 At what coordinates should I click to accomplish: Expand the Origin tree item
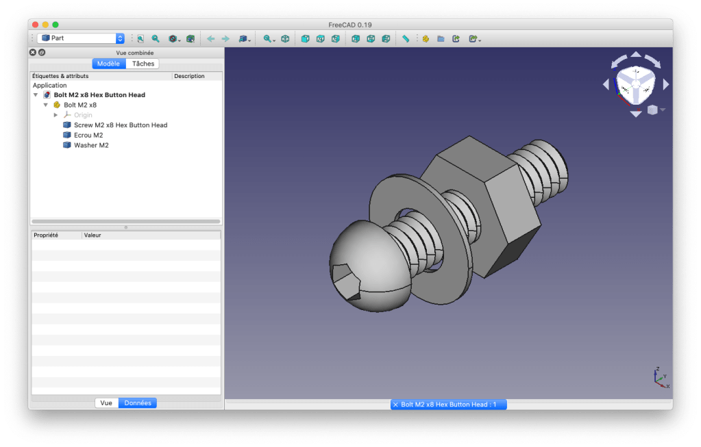click(x=56, y=115)
